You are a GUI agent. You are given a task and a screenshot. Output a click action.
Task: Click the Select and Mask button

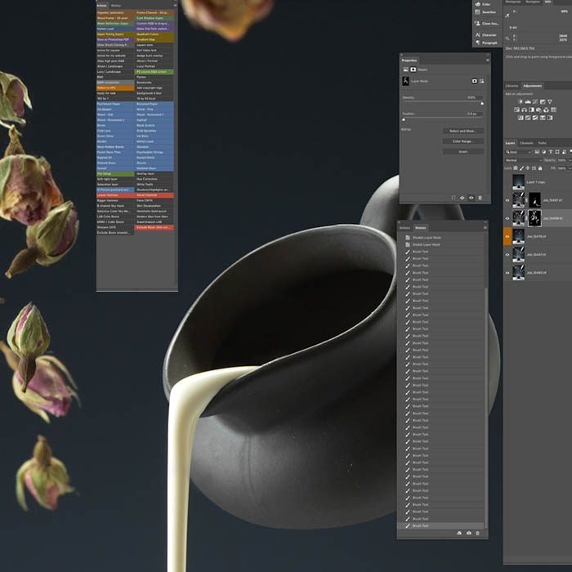pyautogui.click(x=463, y=131)
